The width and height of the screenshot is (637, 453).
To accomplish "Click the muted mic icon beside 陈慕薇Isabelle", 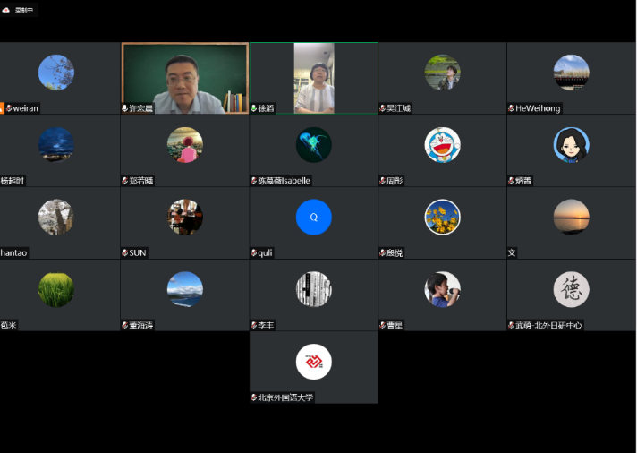I will [x=254, y=181].
